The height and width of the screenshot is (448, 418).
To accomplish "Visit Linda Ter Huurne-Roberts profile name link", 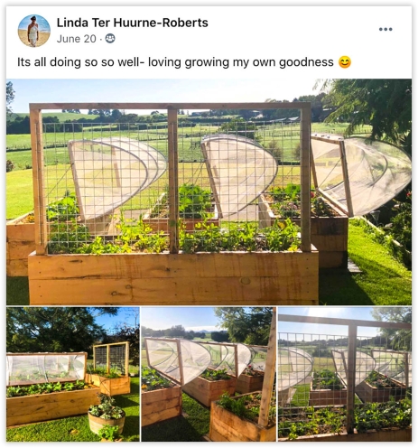I will tap(133, 23).
